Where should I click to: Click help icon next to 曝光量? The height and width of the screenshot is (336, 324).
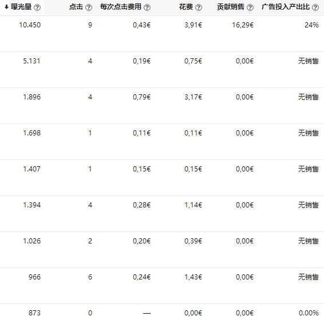[x=37, y=7]
